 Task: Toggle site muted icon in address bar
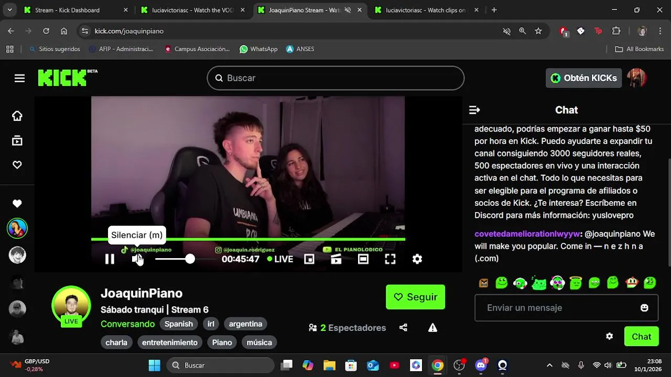[507, 31]
